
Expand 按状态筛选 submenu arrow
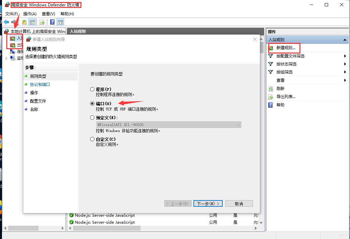pos(345,64)
